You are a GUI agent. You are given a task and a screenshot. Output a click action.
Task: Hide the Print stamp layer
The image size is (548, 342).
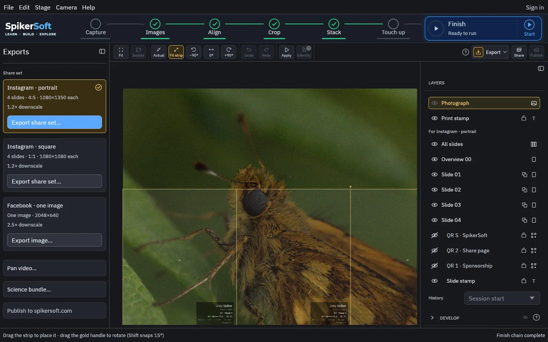click(435, 118)
